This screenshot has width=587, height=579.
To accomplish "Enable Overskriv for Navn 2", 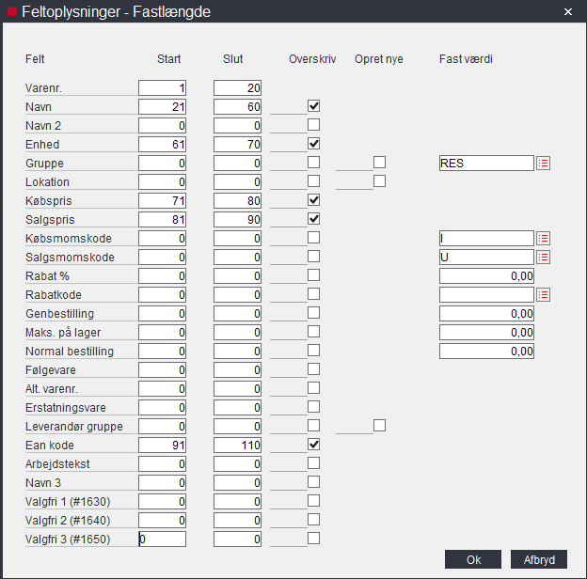I will (314, 125).
